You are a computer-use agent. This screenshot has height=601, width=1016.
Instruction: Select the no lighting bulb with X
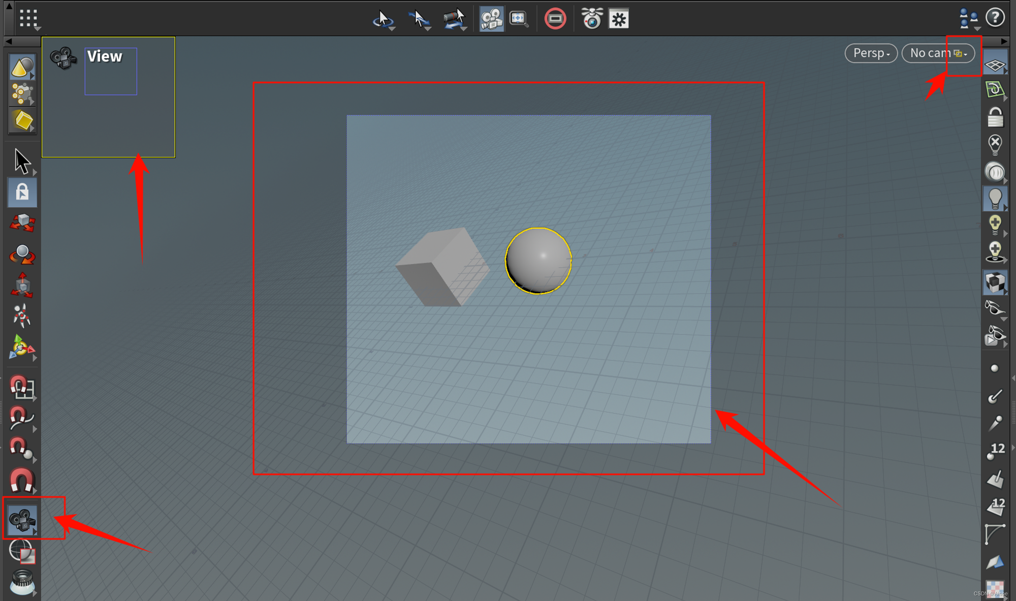[x=995, y=144]
